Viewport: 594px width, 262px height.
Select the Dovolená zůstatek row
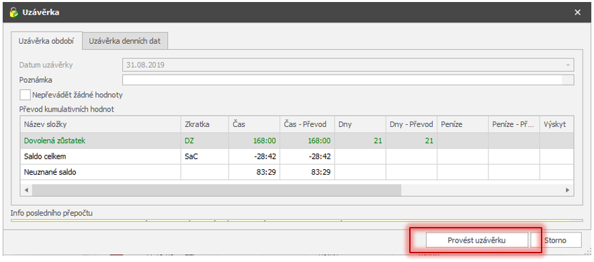click(x=297, y=140)
